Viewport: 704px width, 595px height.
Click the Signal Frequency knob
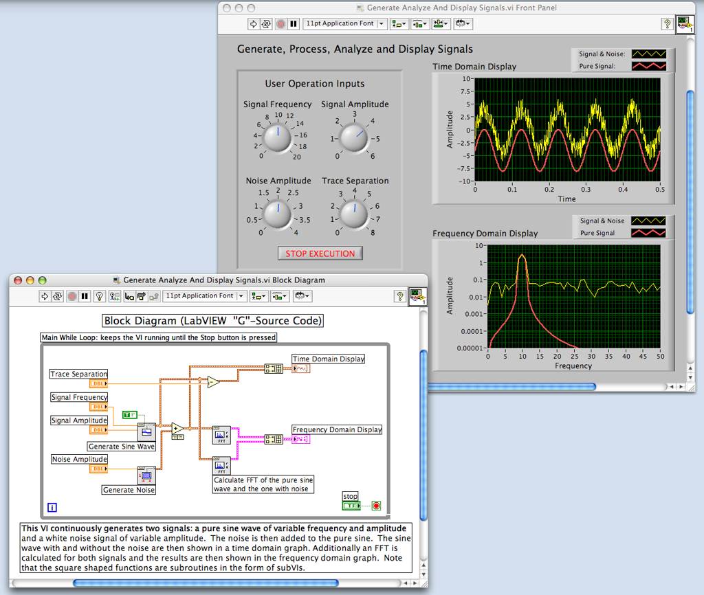tap(278, 138)
